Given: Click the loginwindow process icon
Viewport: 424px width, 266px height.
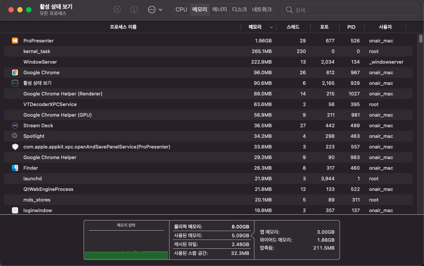Looking at the screenshot, I should click(15, 210).
